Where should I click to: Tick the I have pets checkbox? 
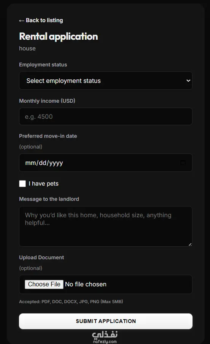pyautogui.click(x=22, y=184)
